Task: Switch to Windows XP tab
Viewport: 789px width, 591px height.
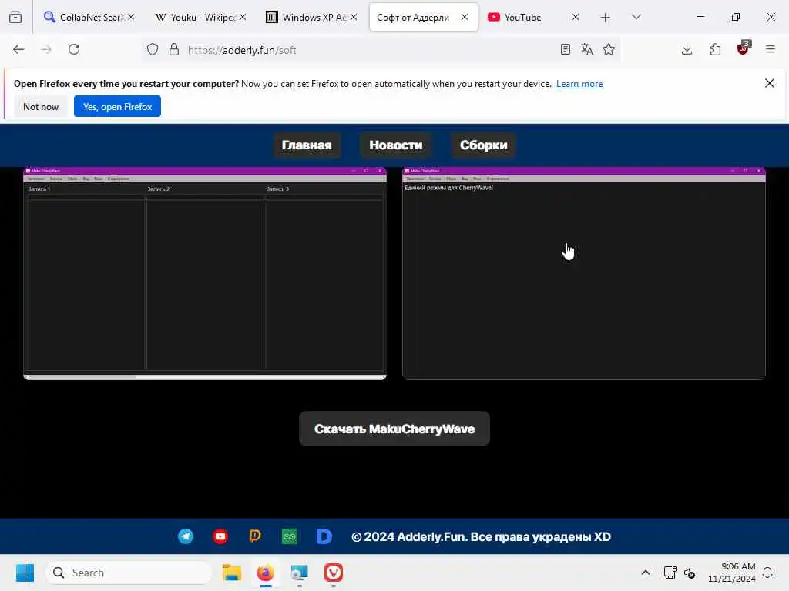Action: [311, 17]
